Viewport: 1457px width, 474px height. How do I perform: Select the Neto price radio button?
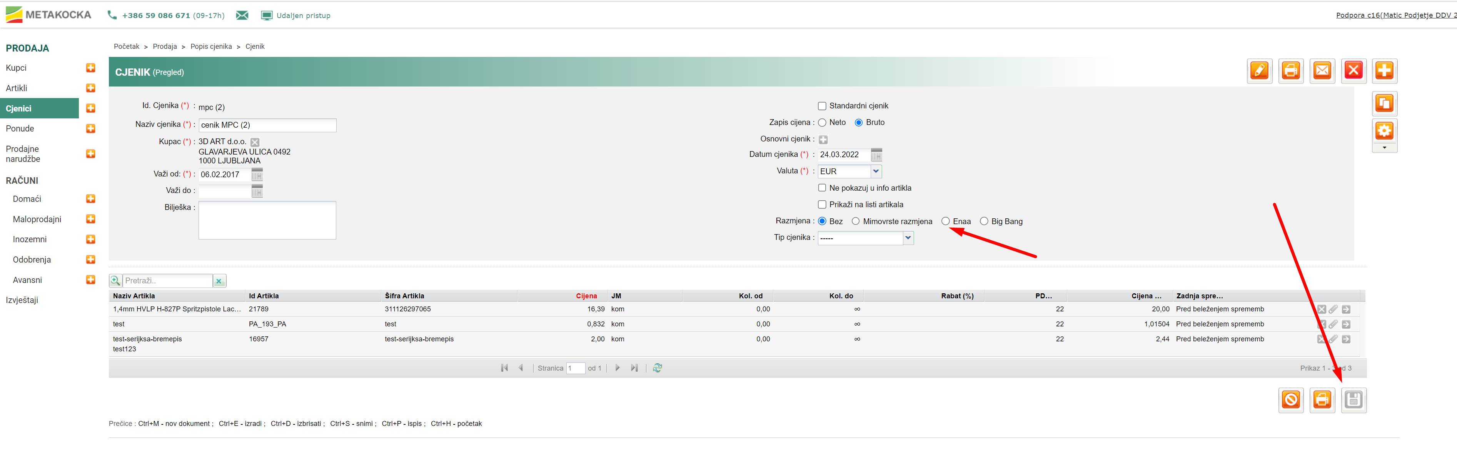tap(822, 123)
